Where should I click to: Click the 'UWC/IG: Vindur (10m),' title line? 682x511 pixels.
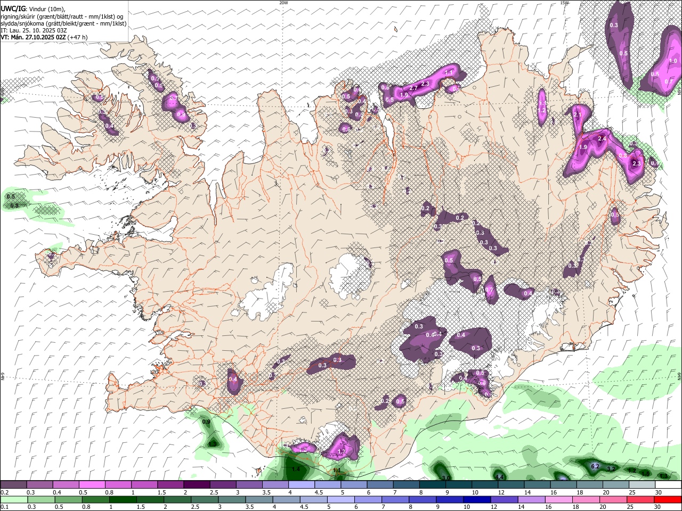point(33,9)
